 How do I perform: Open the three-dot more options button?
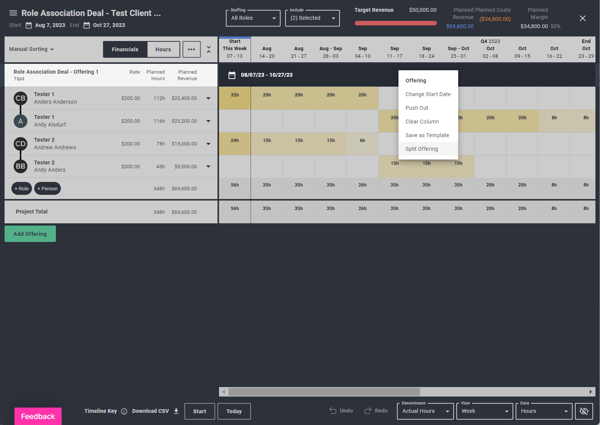click(x=192, y=49)
